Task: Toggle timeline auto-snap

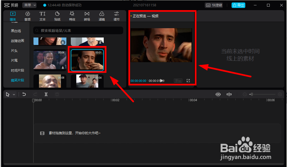Action: point(218,94)
